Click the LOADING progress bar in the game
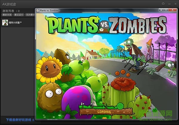 (106, 112)
